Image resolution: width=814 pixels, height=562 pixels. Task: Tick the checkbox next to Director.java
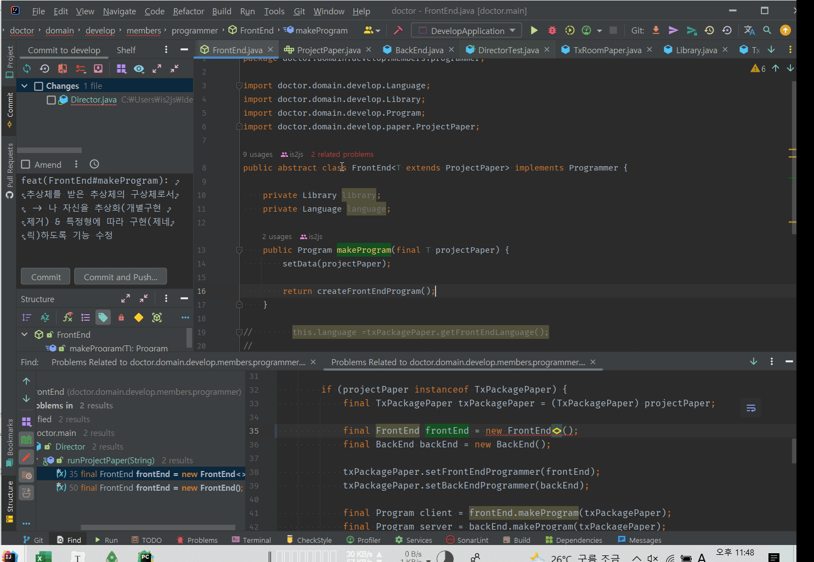(x=51, y=100)
